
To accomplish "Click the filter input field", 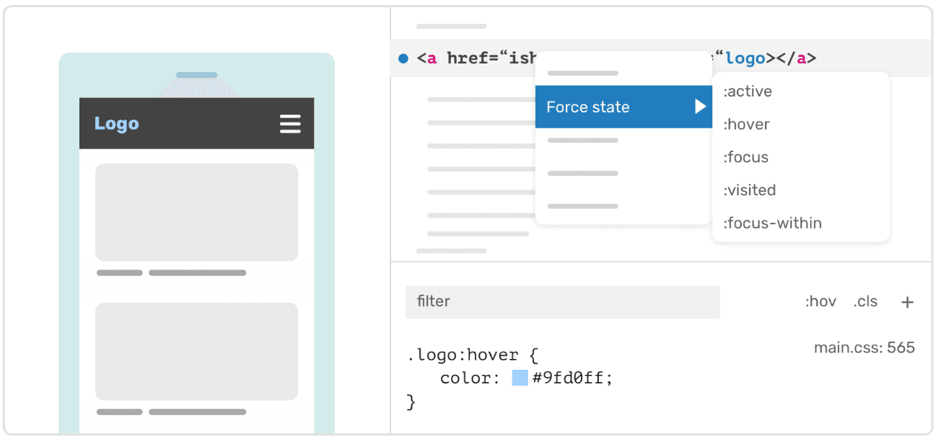I will [562, 302].
